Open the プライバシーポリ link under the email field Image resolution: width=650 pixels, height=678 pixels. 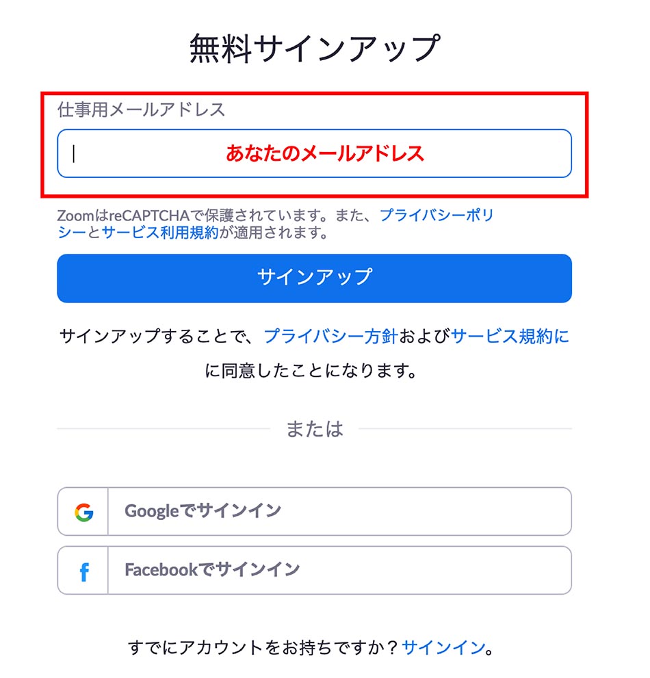(x=437, y=215)
